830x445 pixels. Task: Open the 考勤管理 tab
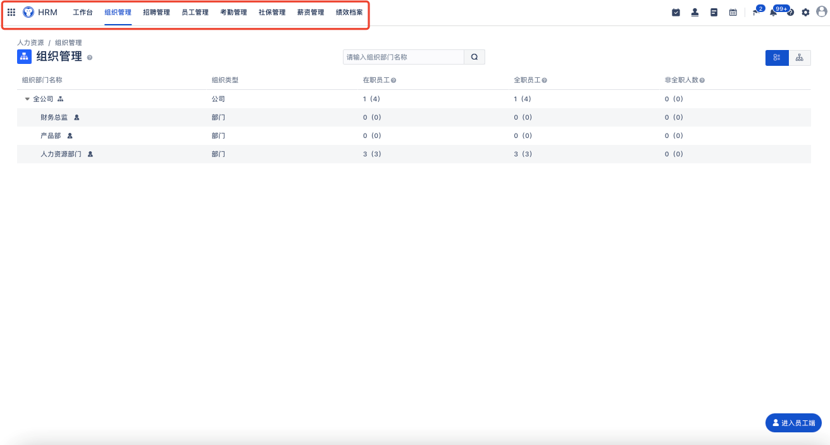[234, 12]
